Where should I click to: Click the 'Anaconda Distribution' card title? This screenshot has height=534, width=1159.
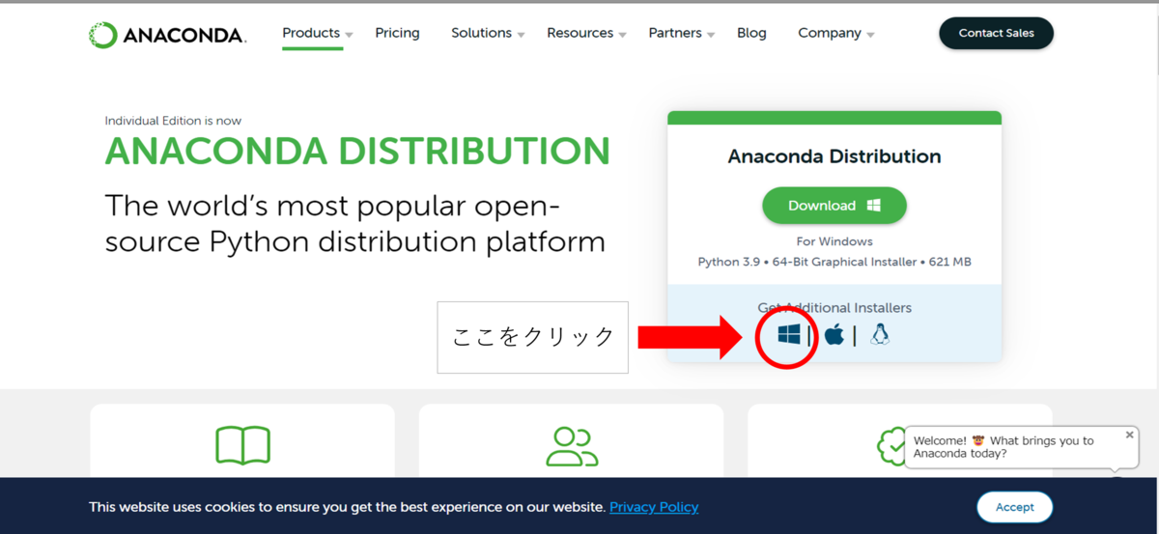point(834,156)
